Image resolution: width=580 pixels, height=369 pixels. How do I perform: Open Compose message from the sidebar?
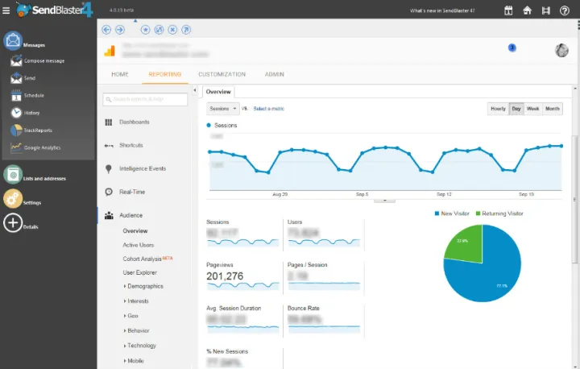43,61
